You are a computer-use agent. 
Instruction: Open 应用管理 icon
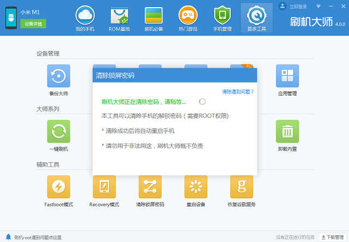[x=287, y=76]
